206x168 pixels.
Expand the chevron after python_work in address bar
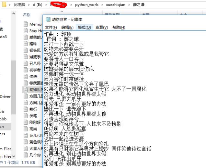[102, 5]
